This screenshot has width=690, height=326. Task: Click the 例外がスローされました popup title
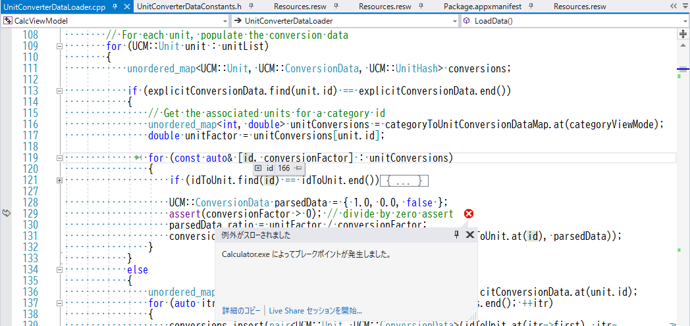point(255,235)
